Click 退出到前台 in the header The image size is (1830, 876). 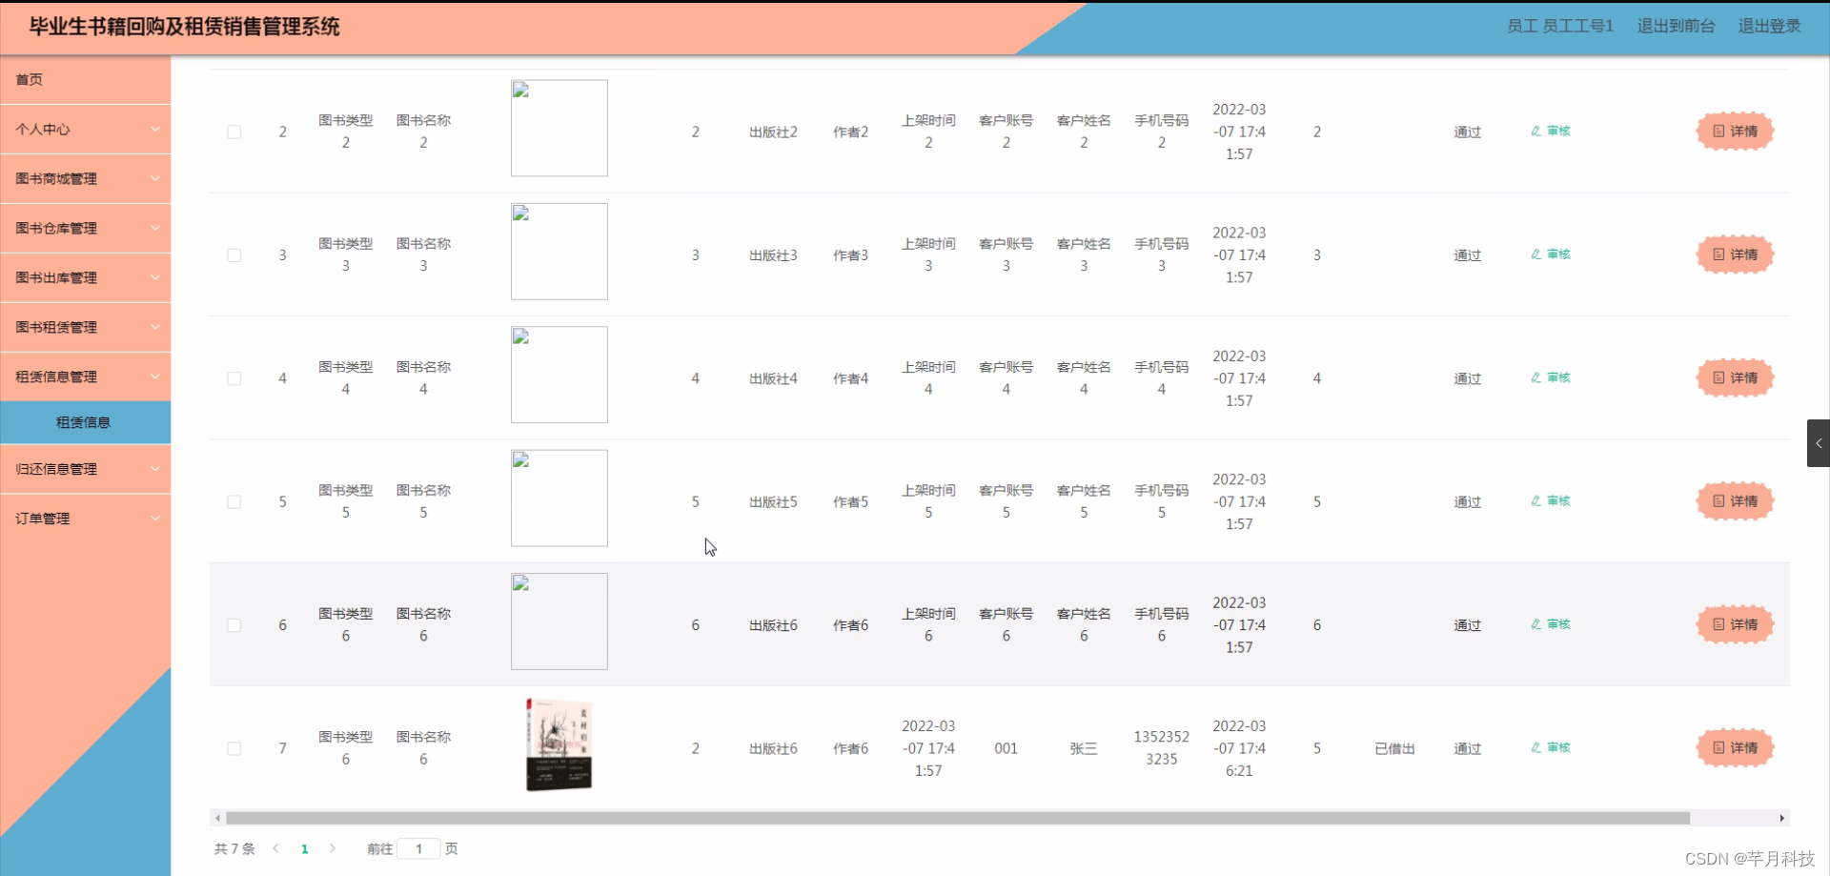[1676, 26]
